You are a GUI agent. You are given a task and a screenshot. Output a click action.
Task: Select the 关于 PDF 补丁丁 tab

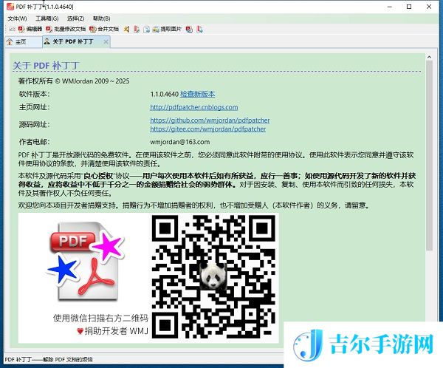click(x=73, y=42)
